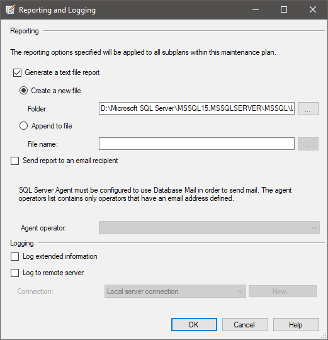The image size is (328, 340).
Task: Click the Agent operator label
Action: pos(43,228)
